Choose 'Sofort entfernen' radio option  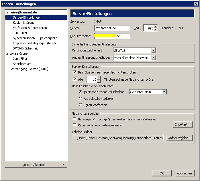81,105
